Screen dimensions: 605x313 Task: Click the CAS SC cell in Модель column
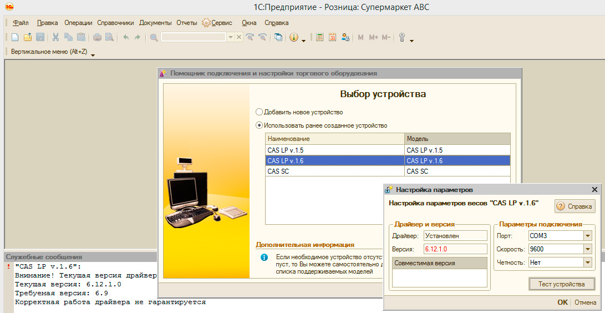click(457, 171)
